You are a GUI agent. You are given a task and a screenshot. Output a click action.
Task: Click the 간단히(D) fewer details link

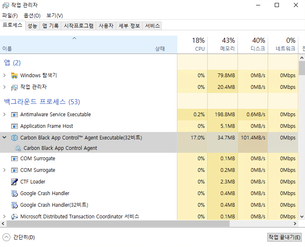point(24,237)
